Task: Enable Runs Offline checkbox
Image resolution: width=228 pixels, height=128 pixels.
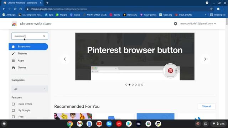Action: click(13, 104)
